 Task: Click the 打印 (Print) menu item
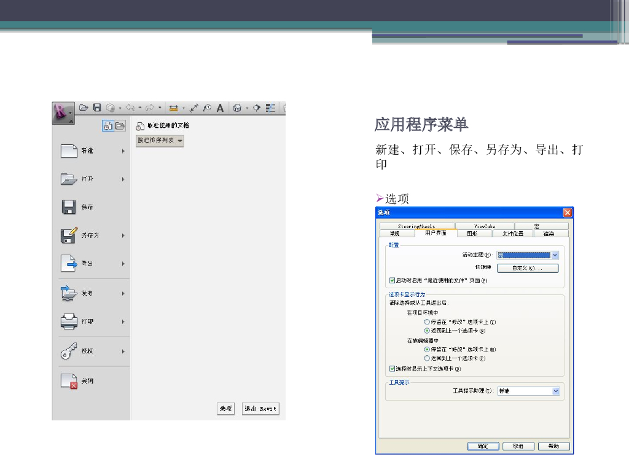click(x=87, y=321)
